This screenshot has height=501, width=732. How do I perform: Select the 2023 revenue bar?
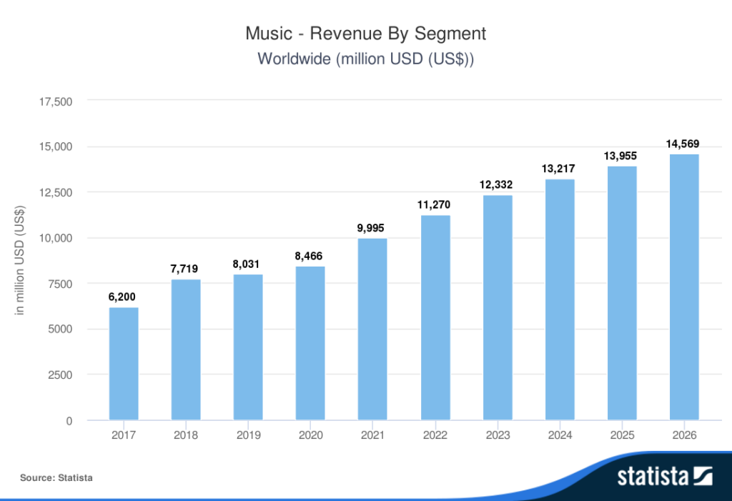coord(498,308)
